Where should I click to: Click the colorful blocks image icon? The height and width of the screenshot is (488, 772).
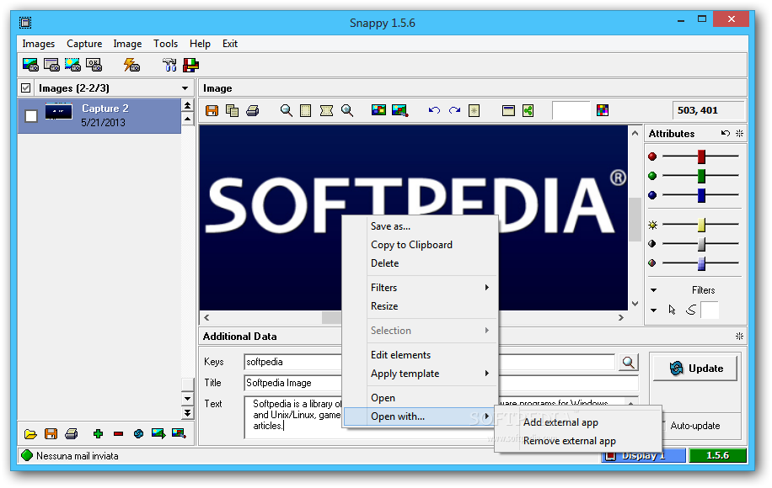(x=378, y=110)
